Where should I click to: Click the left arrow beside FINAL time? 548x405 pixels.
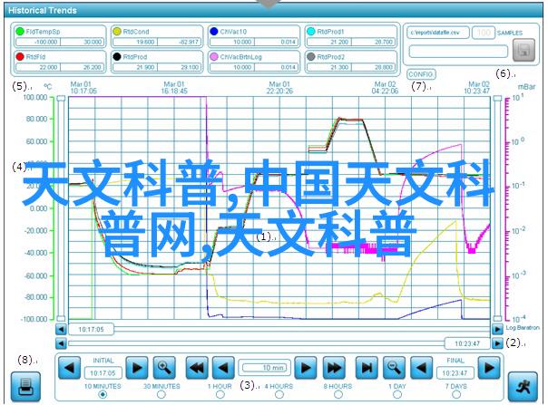422,367
